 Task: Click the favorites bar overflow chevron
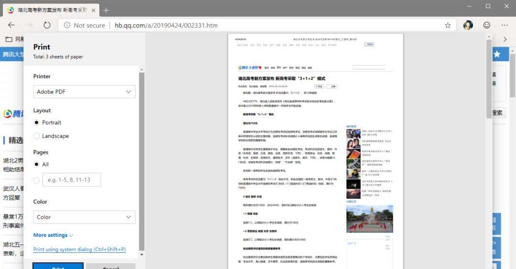click(x=505, y=39)
